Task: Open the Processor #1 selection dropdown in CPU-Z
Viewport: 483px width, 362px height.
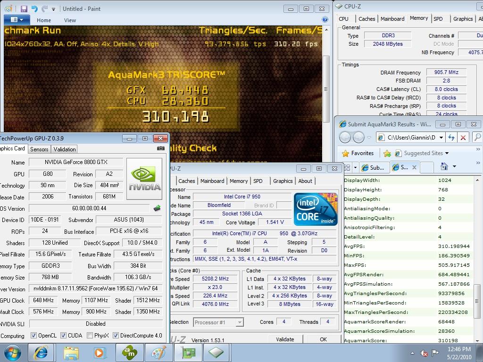Action: tap(218, 322)
